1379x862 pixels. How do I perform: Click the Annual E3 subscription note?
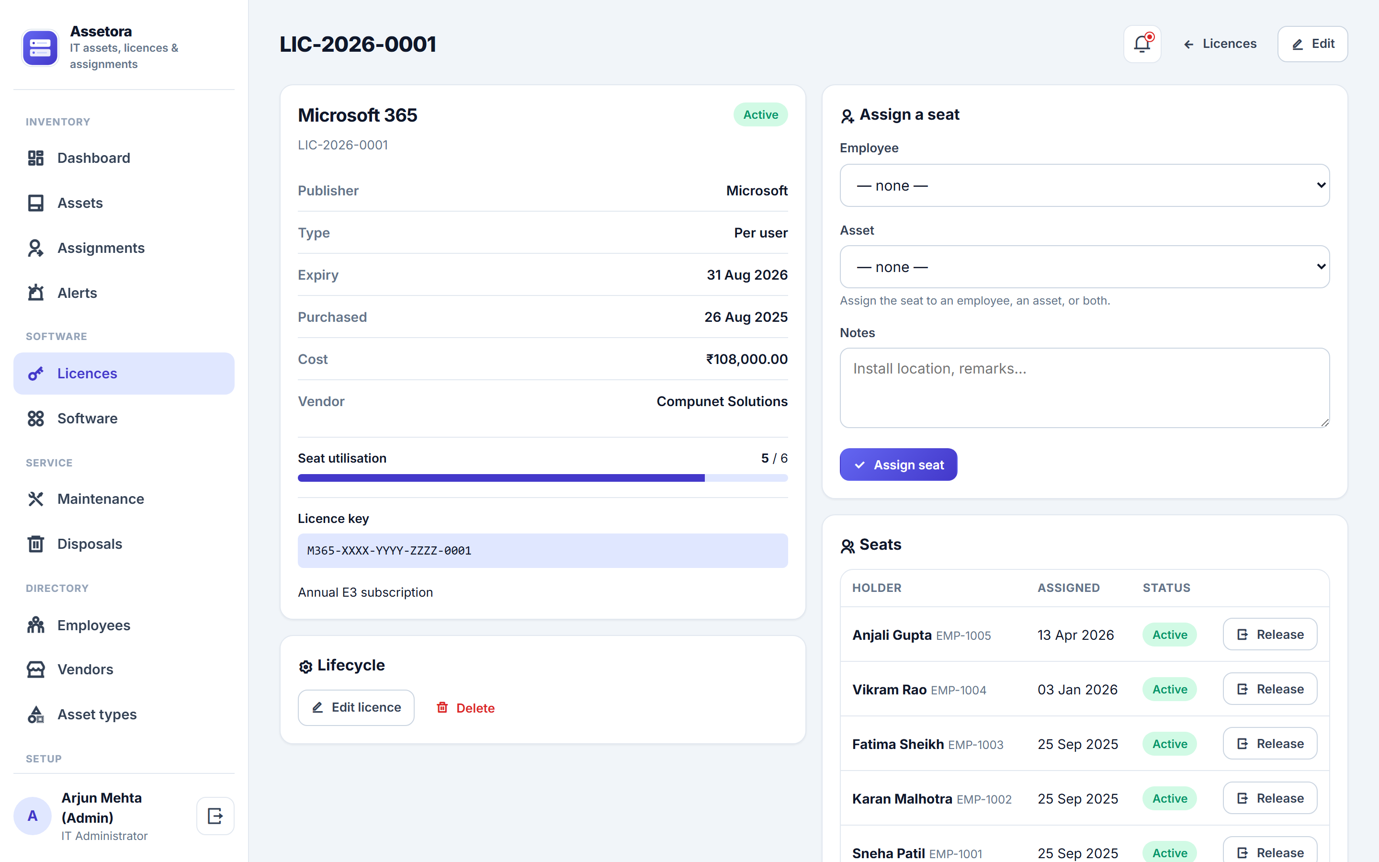tap(365, 592)
